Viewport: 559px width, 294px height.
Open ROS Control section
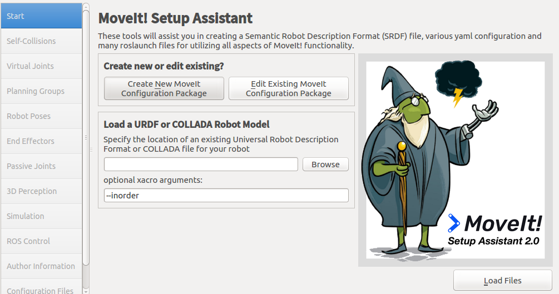click(41, 241)
